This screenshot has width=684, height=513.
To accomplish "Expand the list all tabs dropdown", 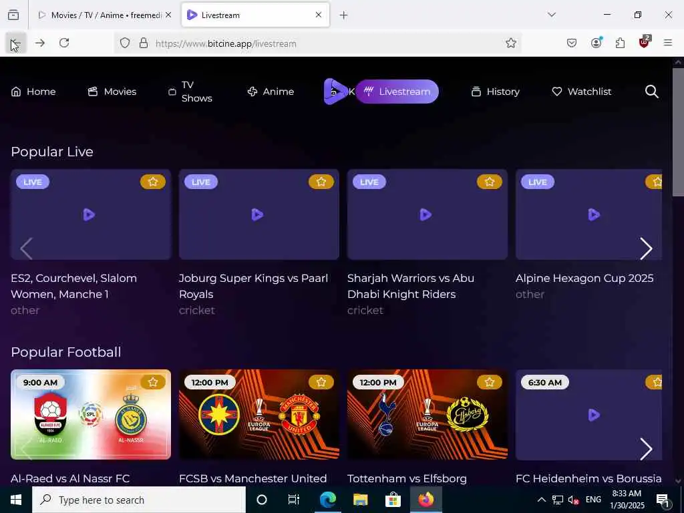I will point(552,15).
